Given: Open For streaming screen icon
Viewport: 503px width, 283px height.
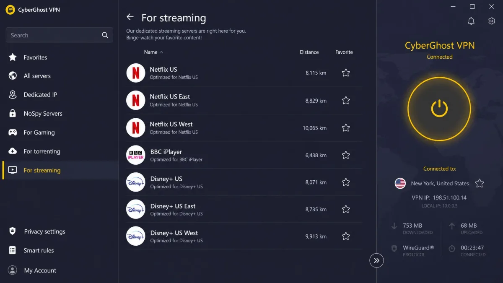Looking at the screenshot, I should (x=13, y=170).
